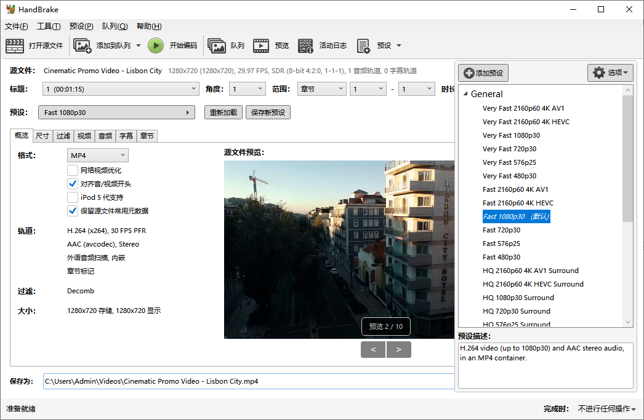Screen dimensions: 644x420
Task: Click the preset list scroll down arrow
Action: (627, 322)
